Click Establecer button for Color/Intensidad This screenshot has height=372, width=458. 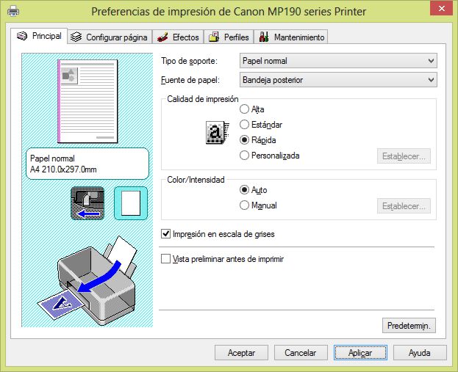[404, 206]
